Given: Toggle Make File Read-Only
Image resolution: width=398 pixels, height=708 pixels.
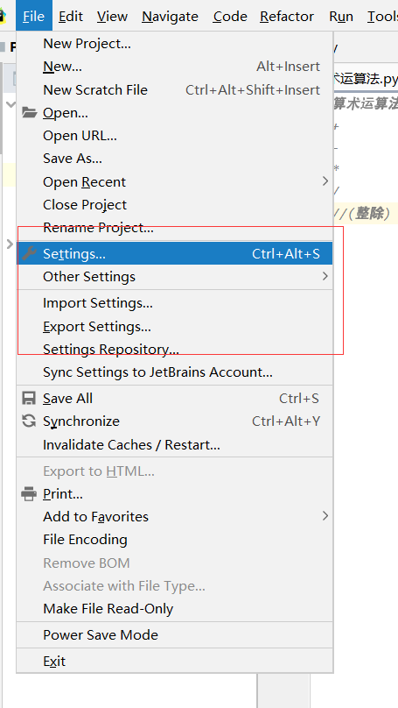Looking at the screenshot, I should click(175, 609).
